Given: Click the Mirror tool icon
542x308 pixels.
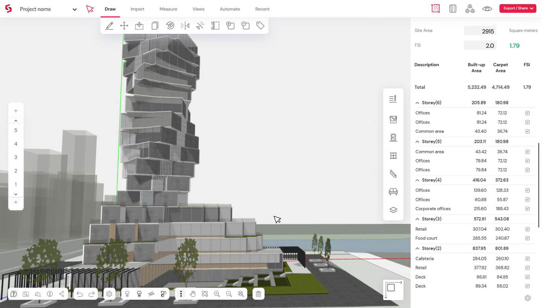Looking at the screenshot, I should [185, 26].
